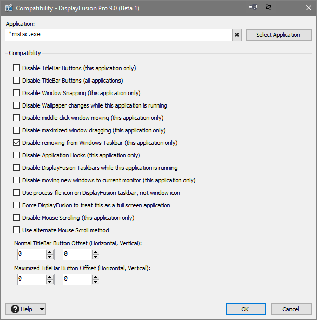Click the clear (x) icon beside application field
The width and height of the screenshot is (317, 320).
tap(237, 35)
